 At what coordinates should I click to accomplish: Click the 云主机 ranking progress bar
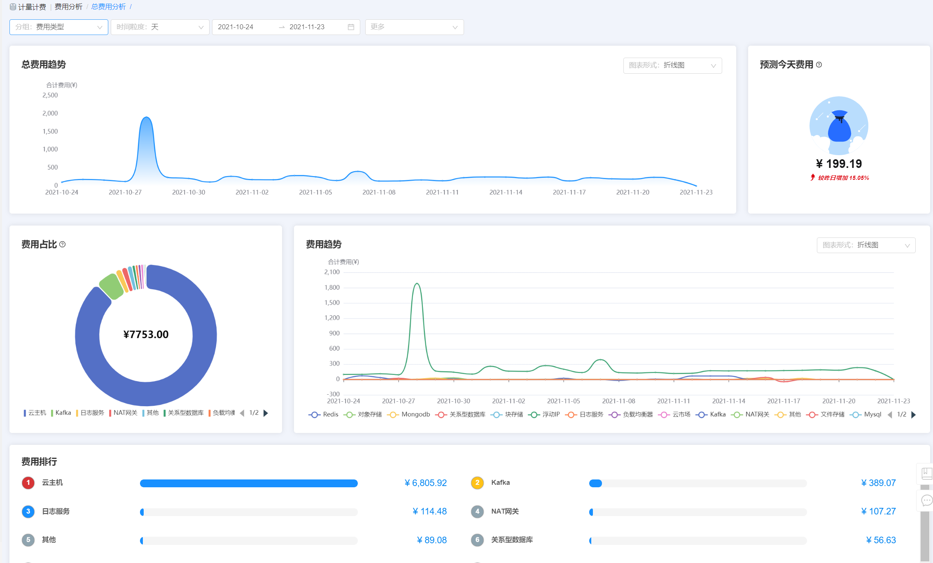(249, 483)
